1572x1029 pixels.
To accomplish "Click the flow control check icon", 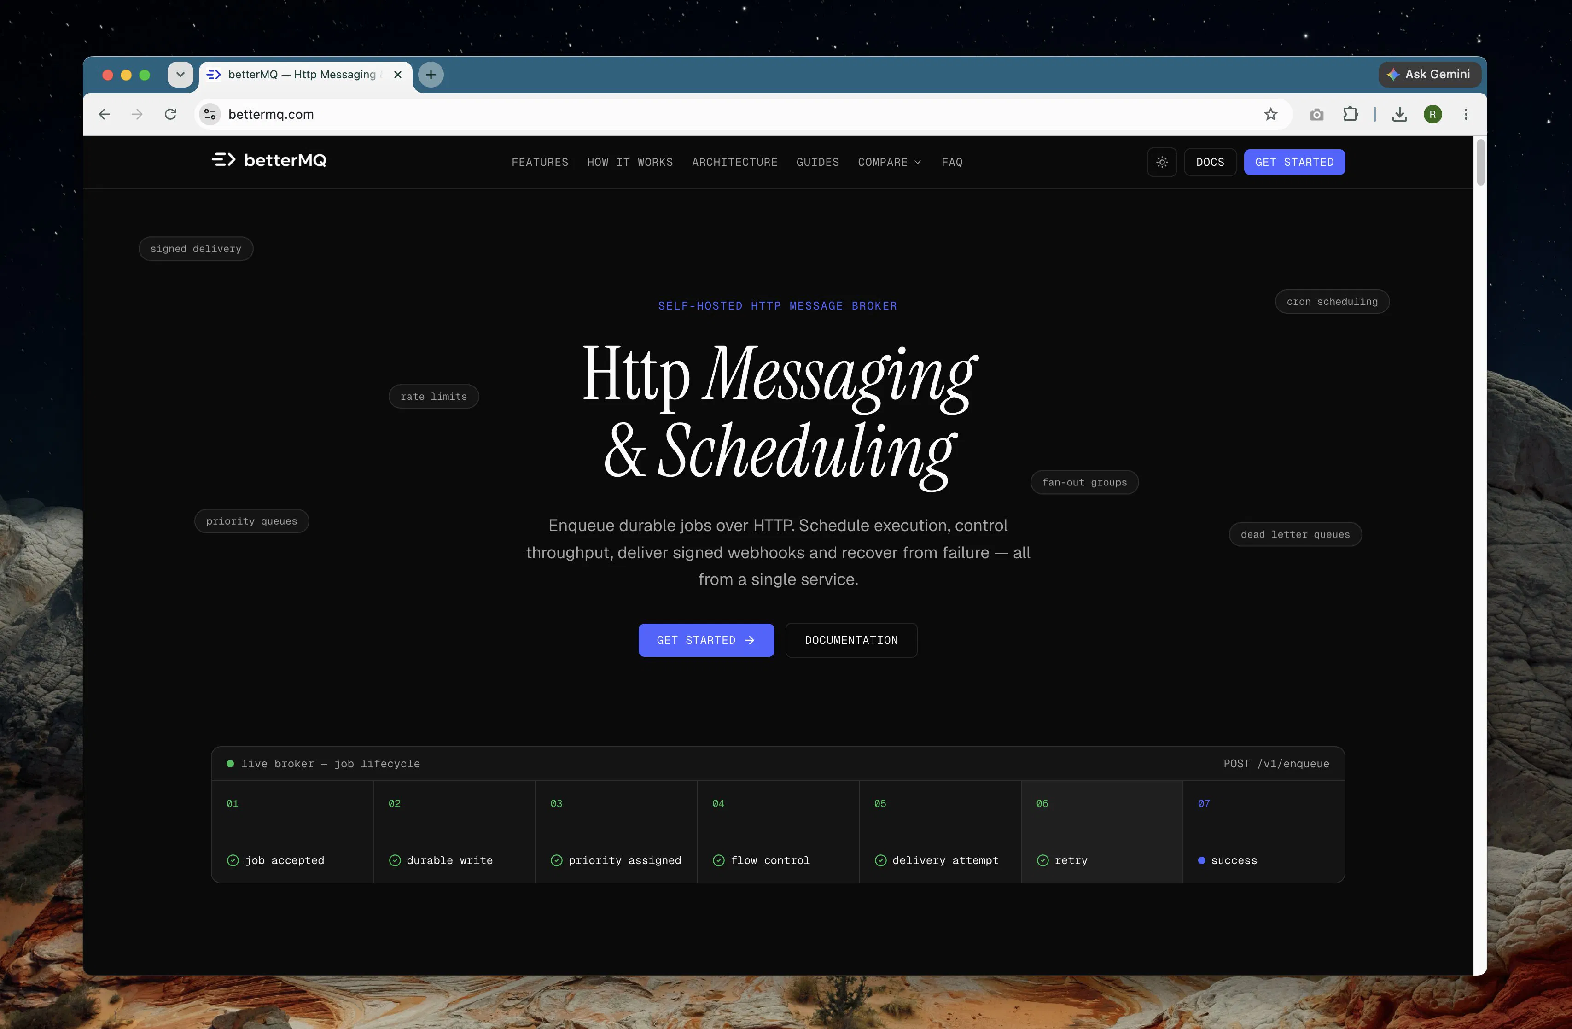I will 719,860.
